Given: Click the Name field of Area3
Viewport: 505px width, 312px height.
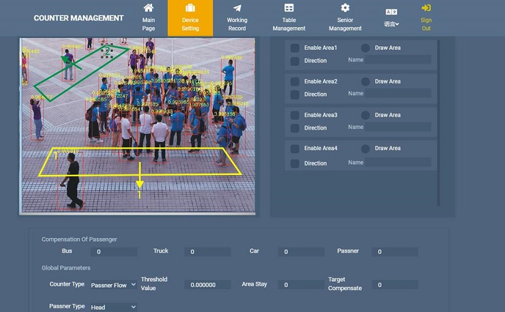Looking at the screenshot, I should point(398,127).
